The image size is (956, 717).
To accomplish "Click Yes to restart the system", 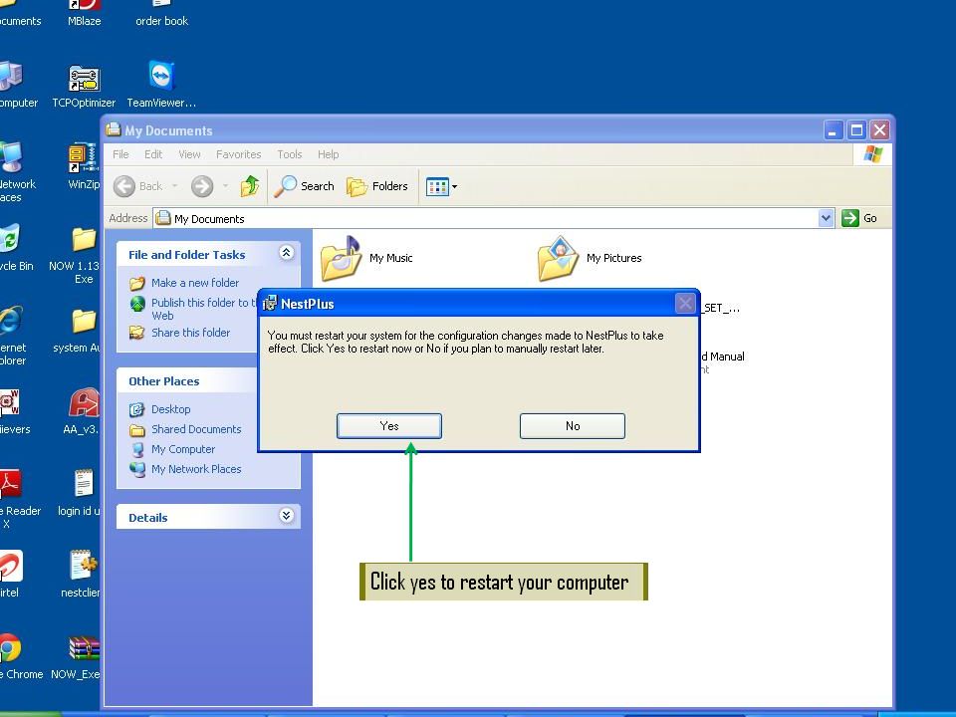I will (x=389, y=425).
